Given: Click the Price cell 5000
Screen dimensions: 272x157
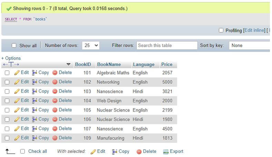Looking at the screenshot, I should [x=167, y=82].
